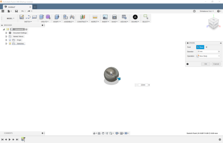Play the timeline
223x143 pixels.
click(x=10, y=140)
